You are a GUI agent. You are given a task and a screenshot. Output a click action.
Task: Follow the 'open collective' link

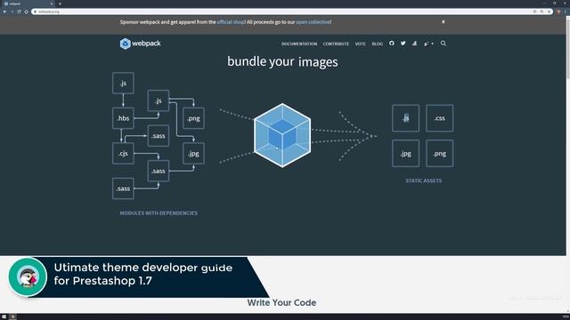point(313,22)
